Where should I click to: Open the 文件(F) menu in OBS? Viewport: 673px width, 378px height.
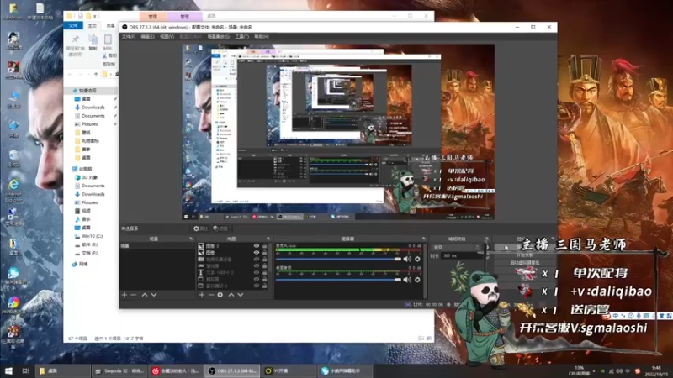(129, 37)
